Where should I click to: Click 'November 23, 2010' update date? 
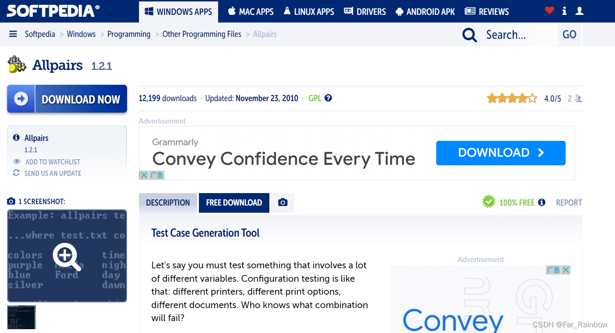[x=267, y=98]
